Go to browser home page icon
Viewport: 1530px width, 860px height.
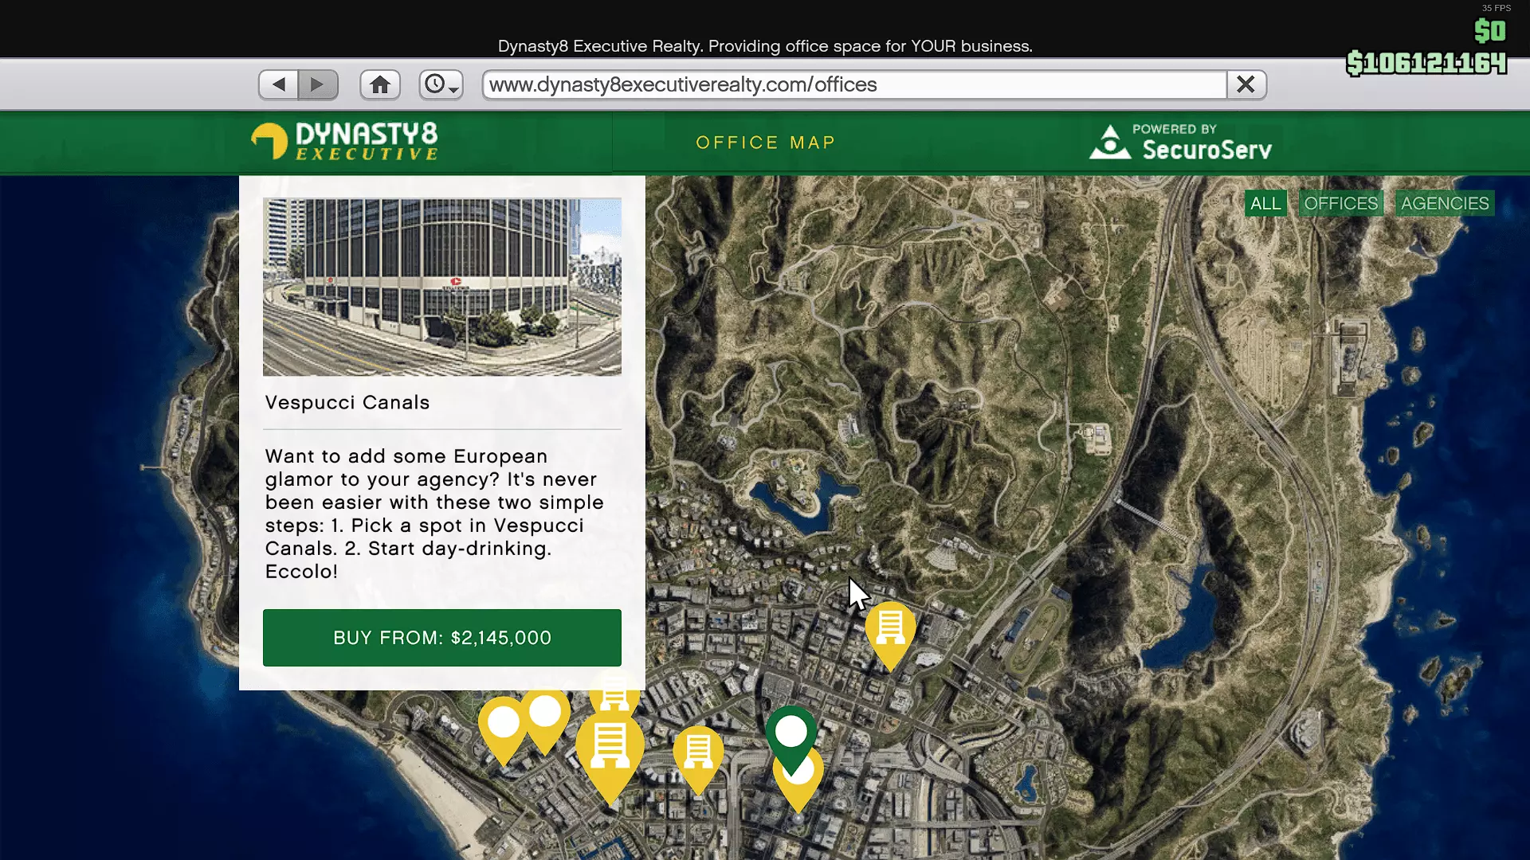click(380, 84)
